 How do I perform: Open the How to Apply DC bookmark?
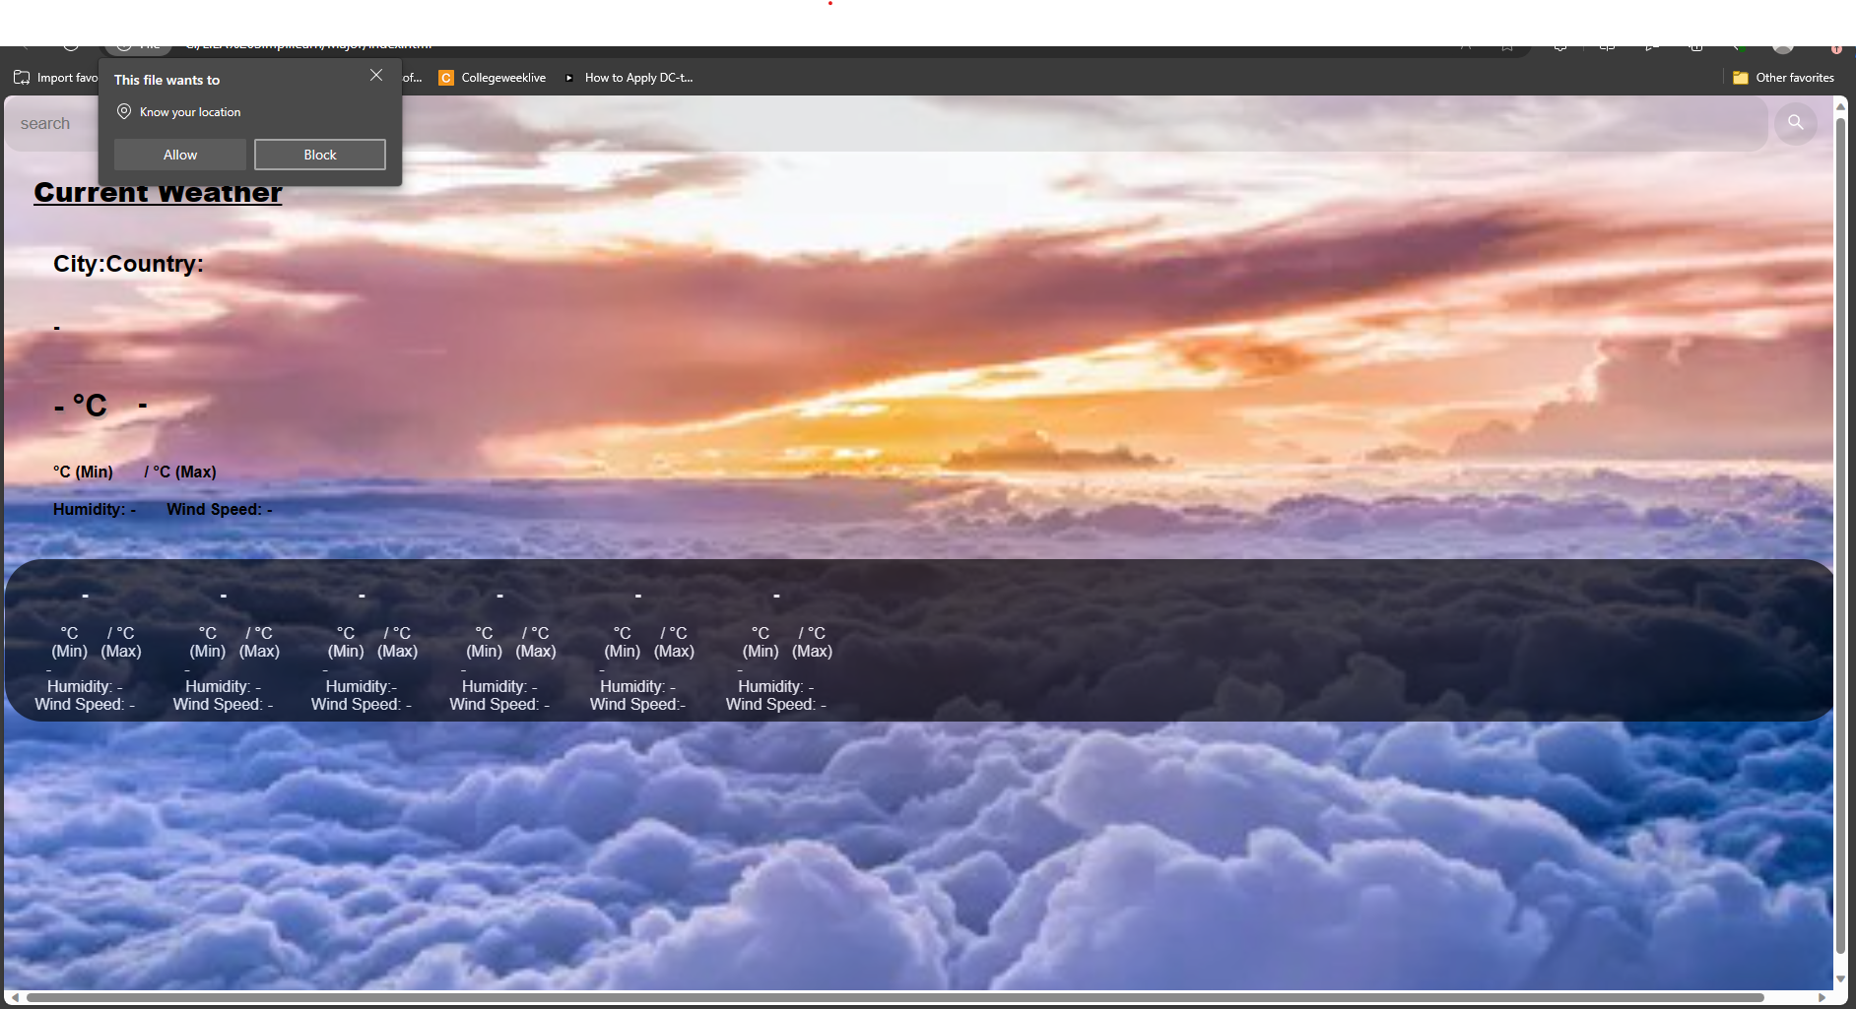click(637, 77)
